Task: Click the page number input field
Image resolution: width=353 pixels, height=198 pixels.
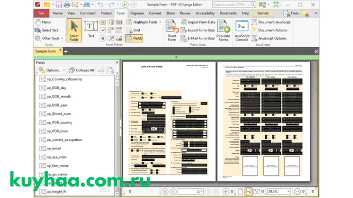Action: [191, 191]
